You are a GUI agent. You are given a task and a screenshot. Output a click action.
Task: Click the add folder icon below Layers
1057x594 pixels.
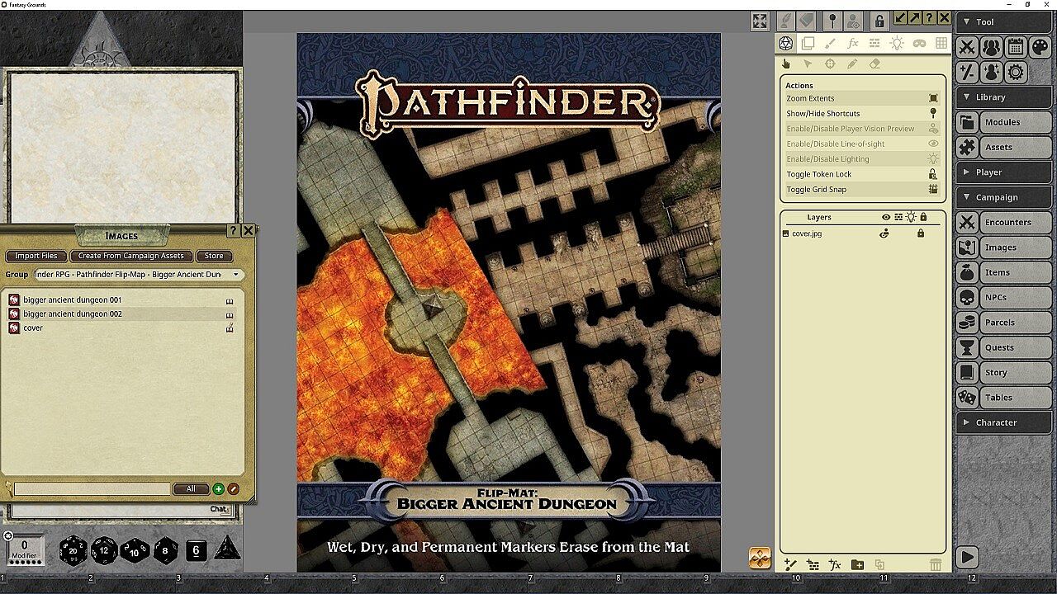(x=857, y=565)
